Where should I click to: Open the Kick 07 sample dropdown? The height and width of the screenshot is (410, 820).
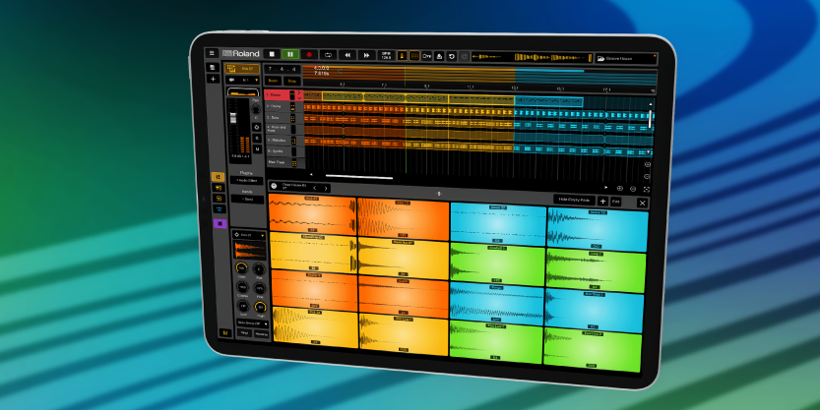(249, 236)
